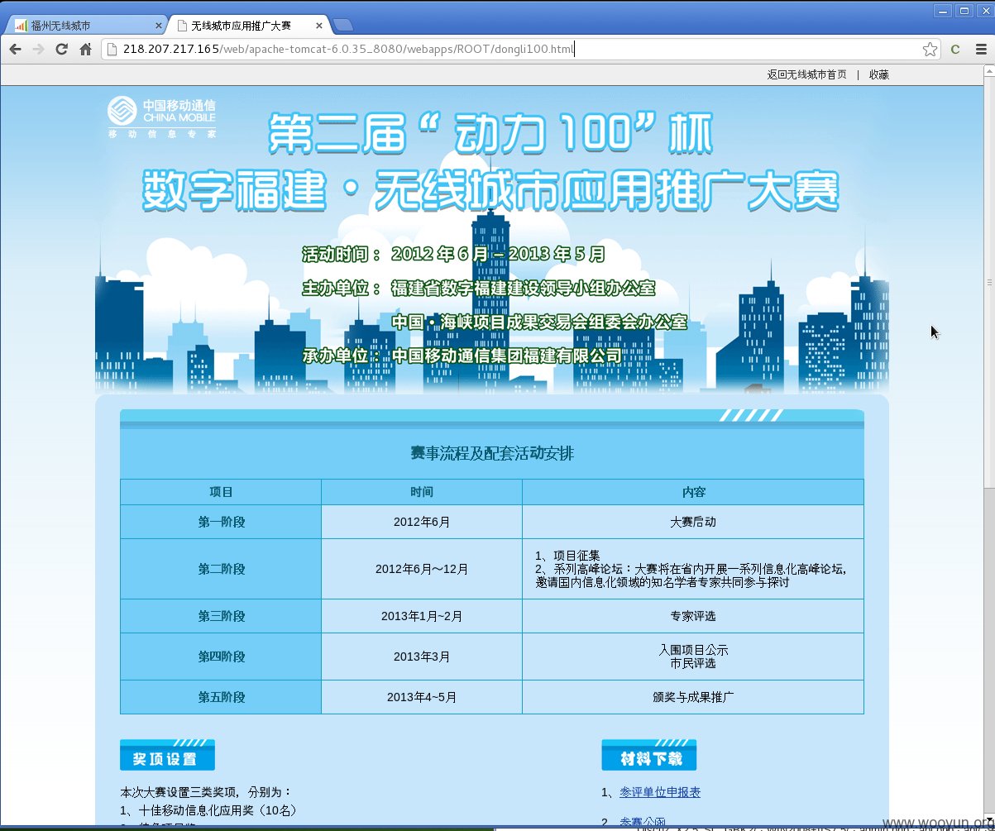Click the 第二阶段 row label
995x831 pixels.
click(221, 569)
